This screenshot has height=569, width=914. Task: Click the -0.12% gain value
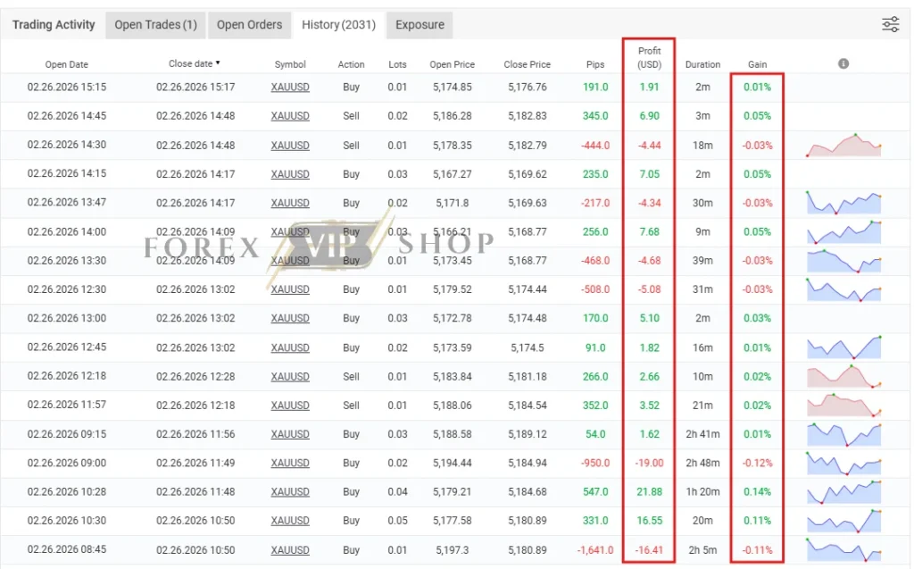[757, 463]
